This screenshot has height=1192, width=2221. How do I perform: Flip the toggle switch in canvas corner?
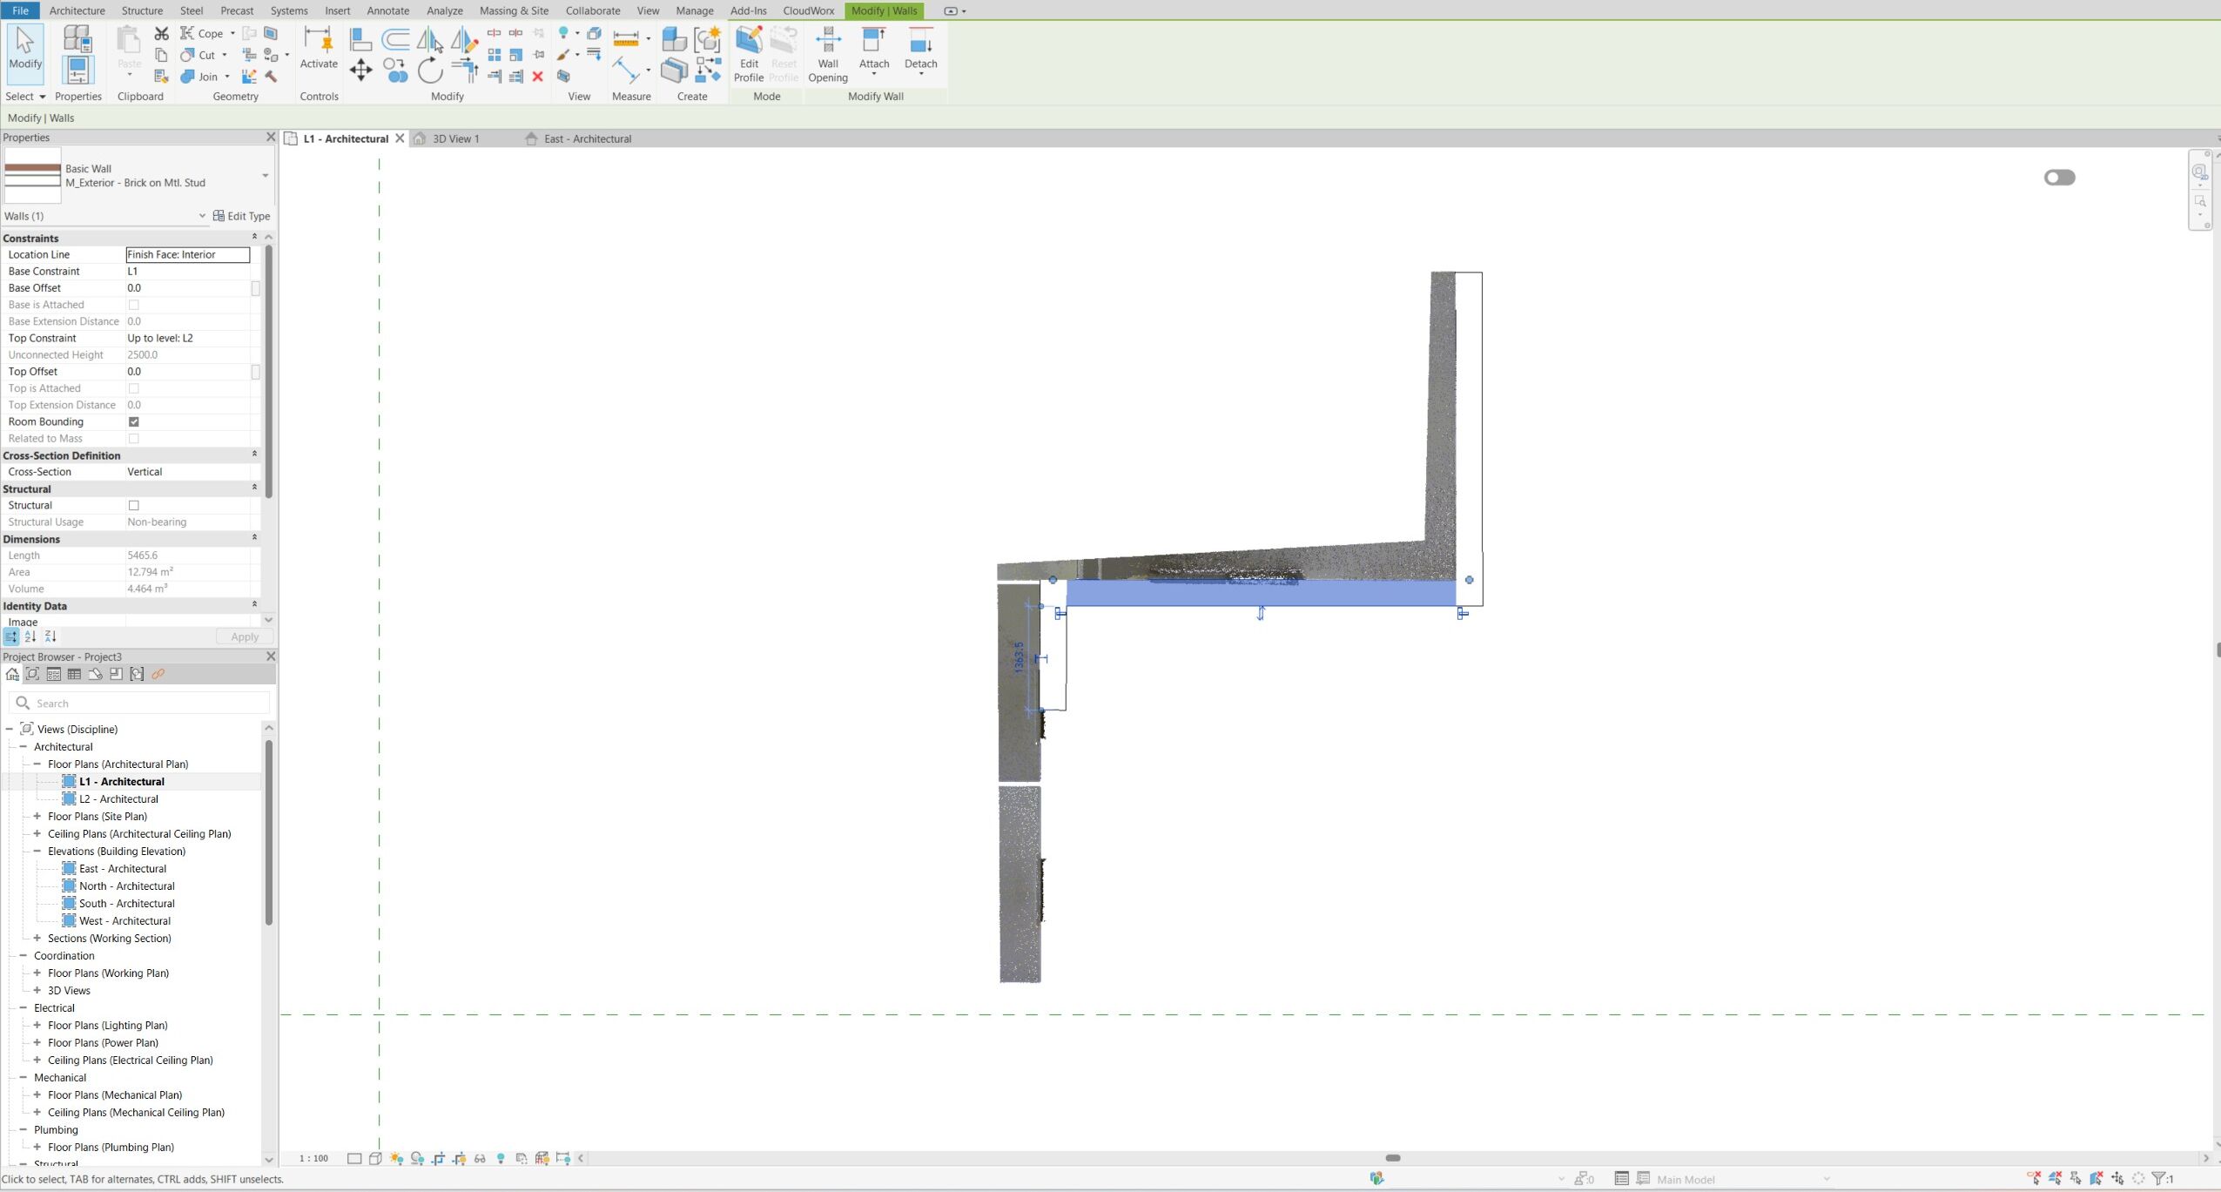(2059, 178)
